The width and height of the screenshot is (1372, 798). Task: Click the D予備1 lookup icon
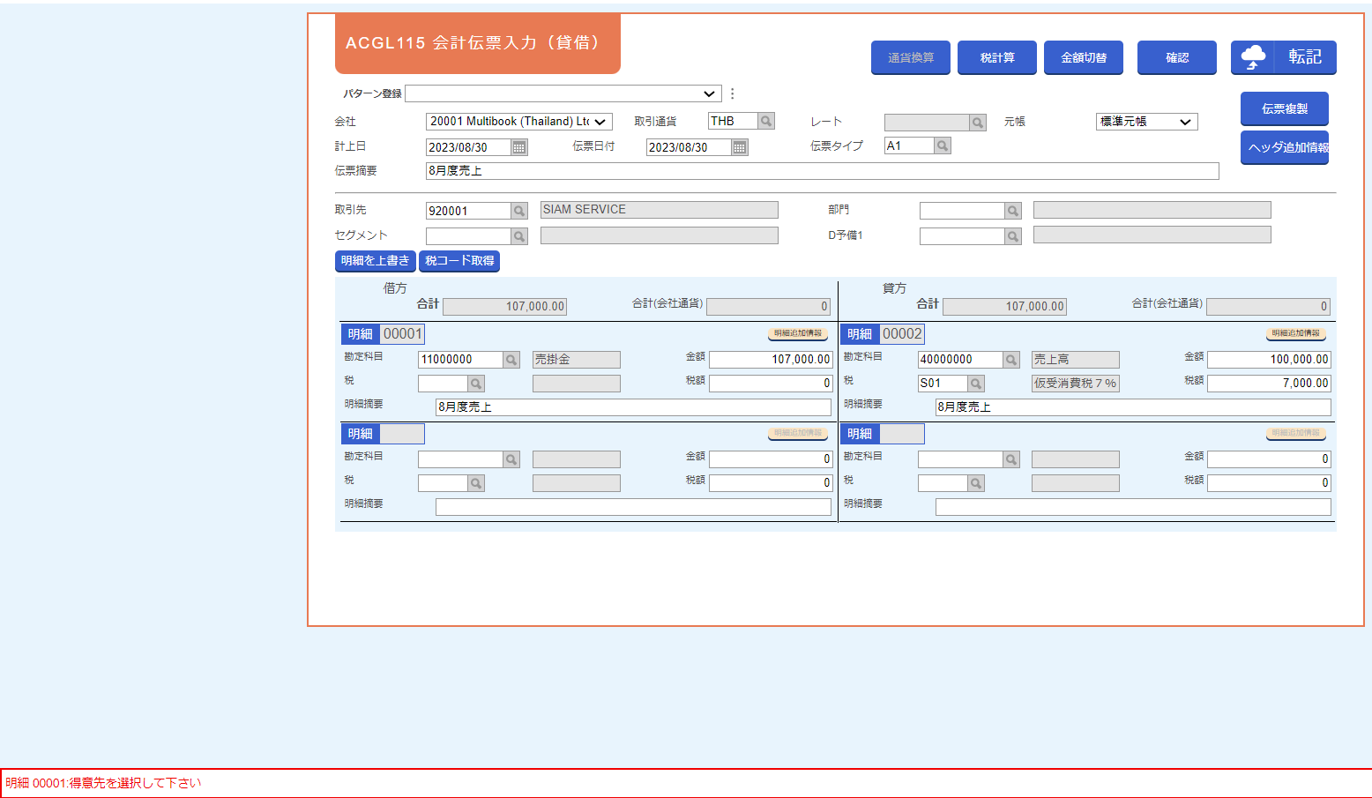point(1013,236)
